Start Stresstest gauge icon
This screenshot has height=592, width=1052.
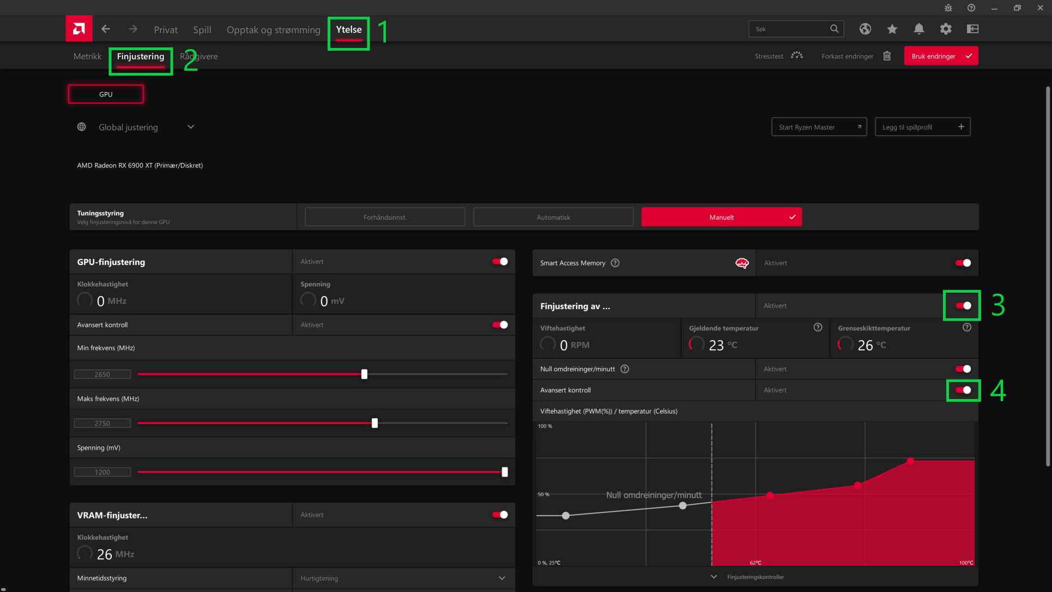(797, 56)
